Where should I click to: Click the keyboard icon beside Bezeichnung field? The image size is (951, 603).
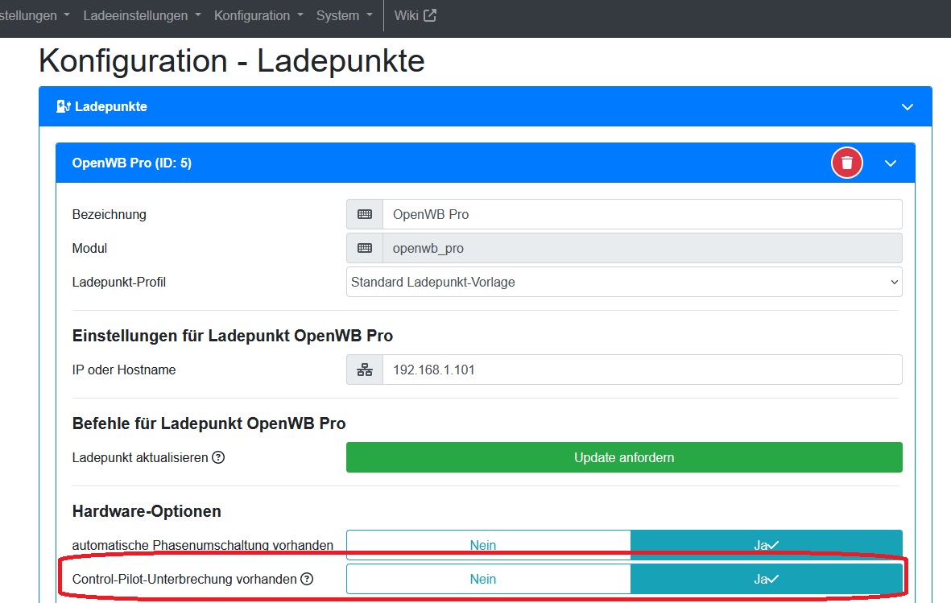[365, 214]
